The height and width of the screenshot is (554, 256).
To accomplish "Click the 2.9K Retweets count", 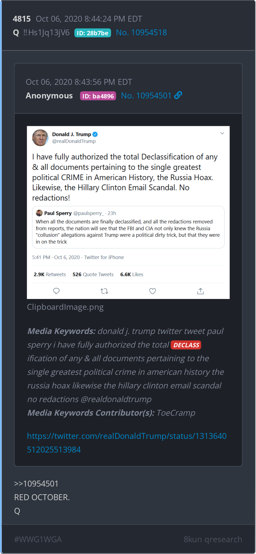I will pos(50,275).
